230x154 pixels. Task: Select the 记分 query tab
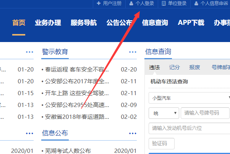pos(174,68)
